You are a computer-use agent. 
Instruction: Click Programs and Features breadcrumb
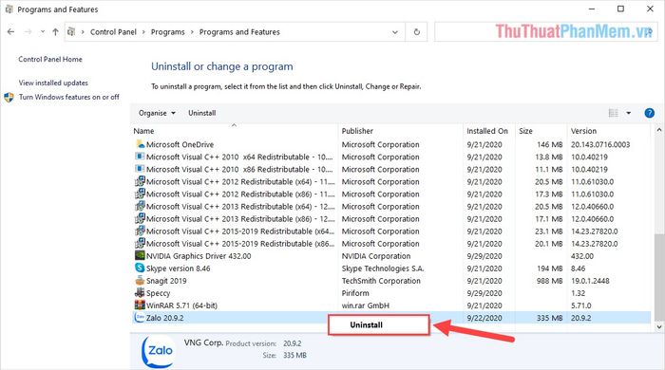click(239, 31)
